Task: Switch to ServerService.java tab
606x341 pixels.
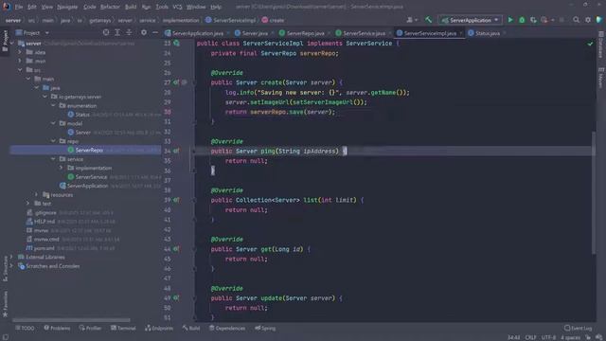Action: coord(364,33)
